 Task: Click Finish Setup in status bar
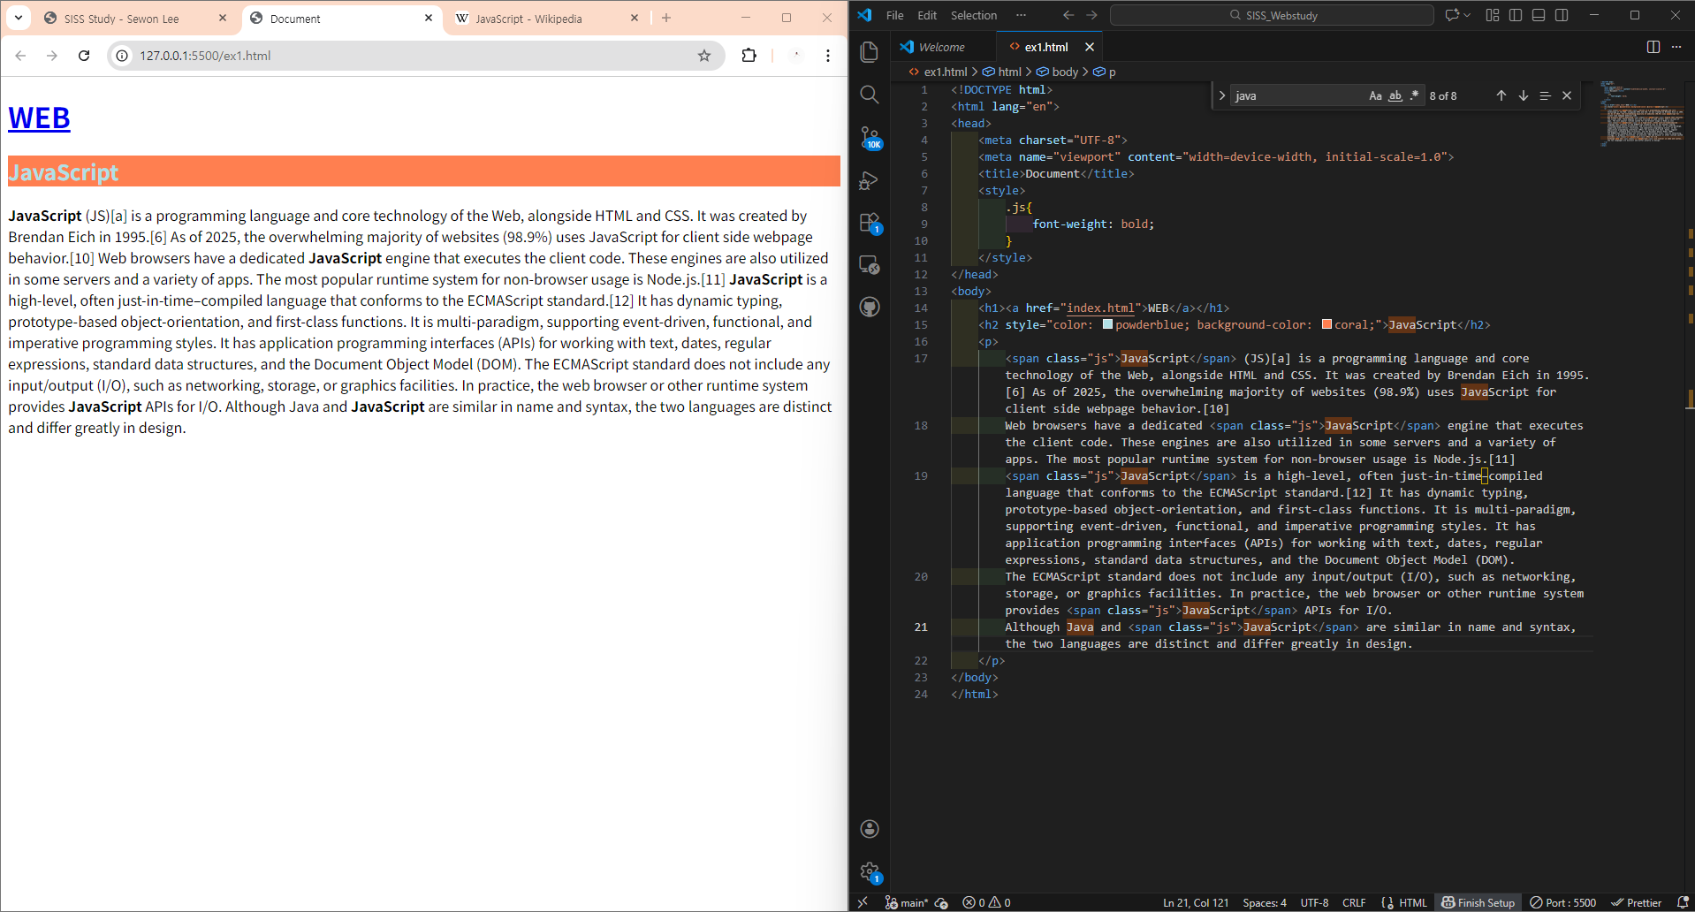(x=1478, y=902)
